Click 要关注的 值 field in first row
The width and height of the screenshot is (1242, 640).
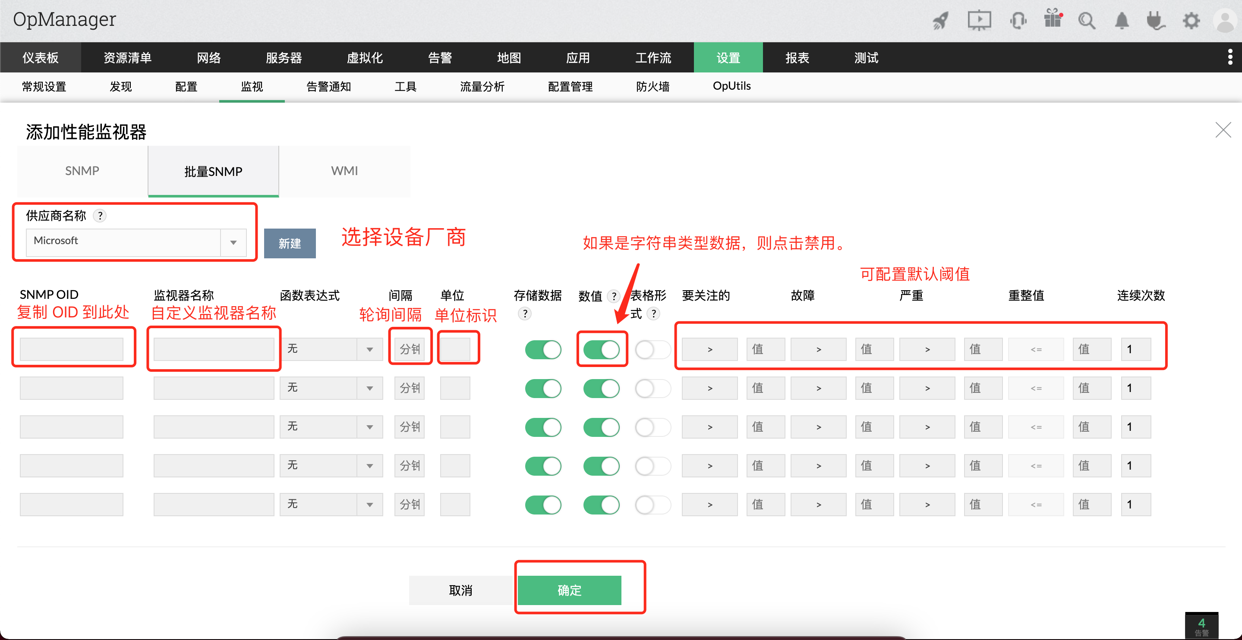(x=766, y=349)
